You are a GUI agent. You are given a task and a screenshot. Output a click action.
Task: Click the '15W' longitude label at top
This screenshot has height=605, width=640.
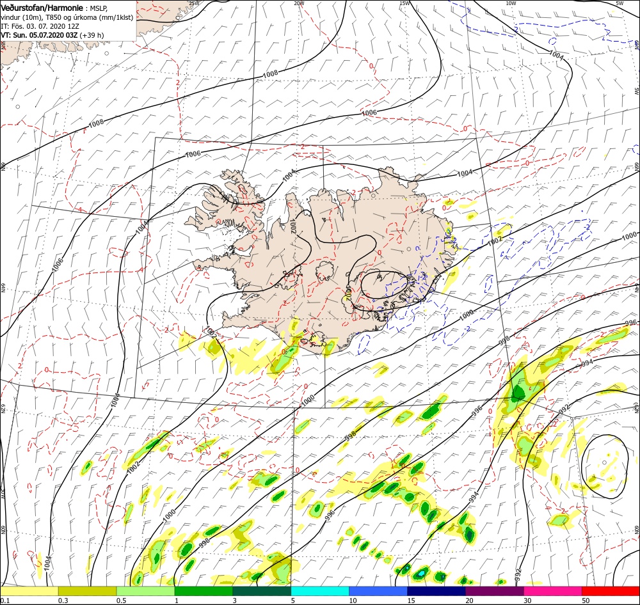pyautogui.click(x=404, y=3)
